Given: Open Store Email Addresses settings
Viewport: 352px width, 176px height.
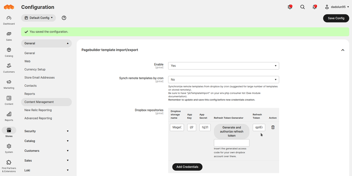Looking at the screenshot, I should (40, 77).
